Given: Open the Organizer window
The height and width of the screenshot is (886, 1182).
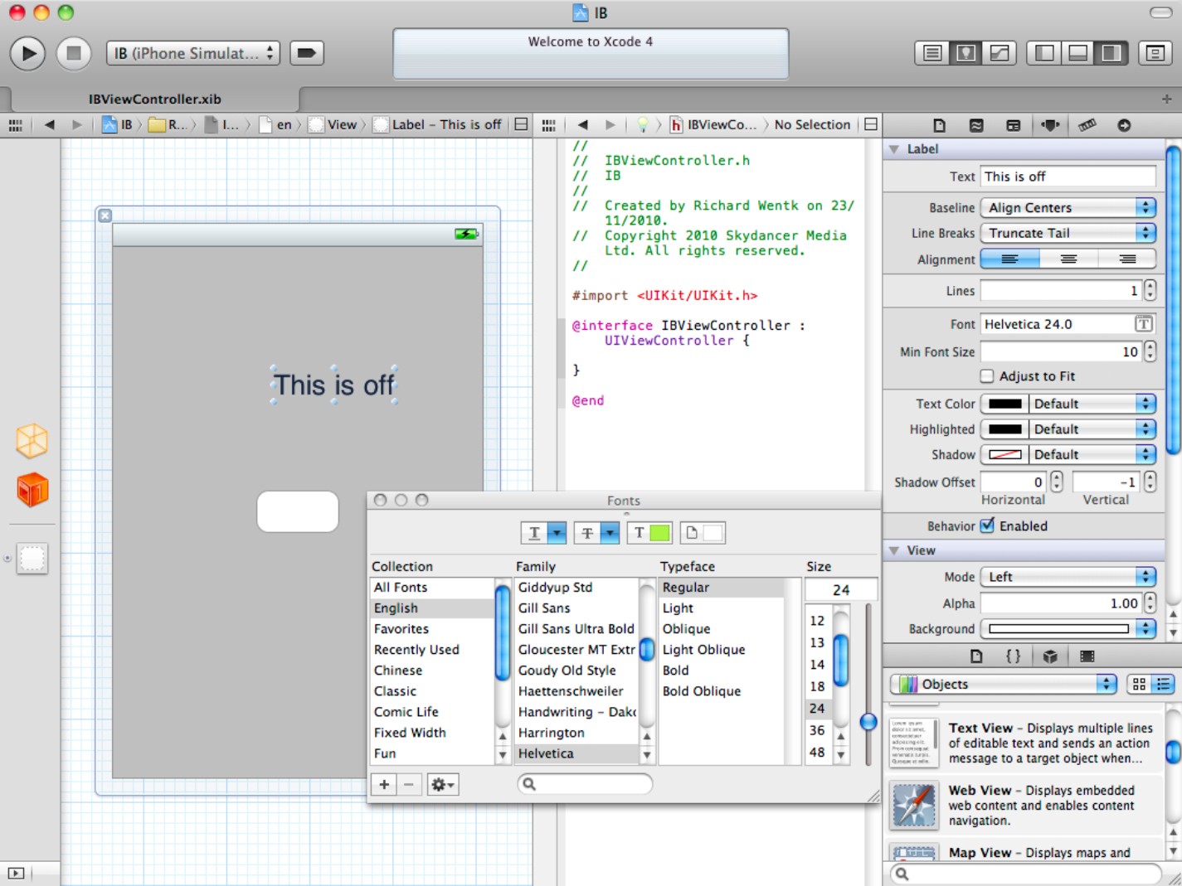Looking at the screenshot, I should pos(1155,53).
